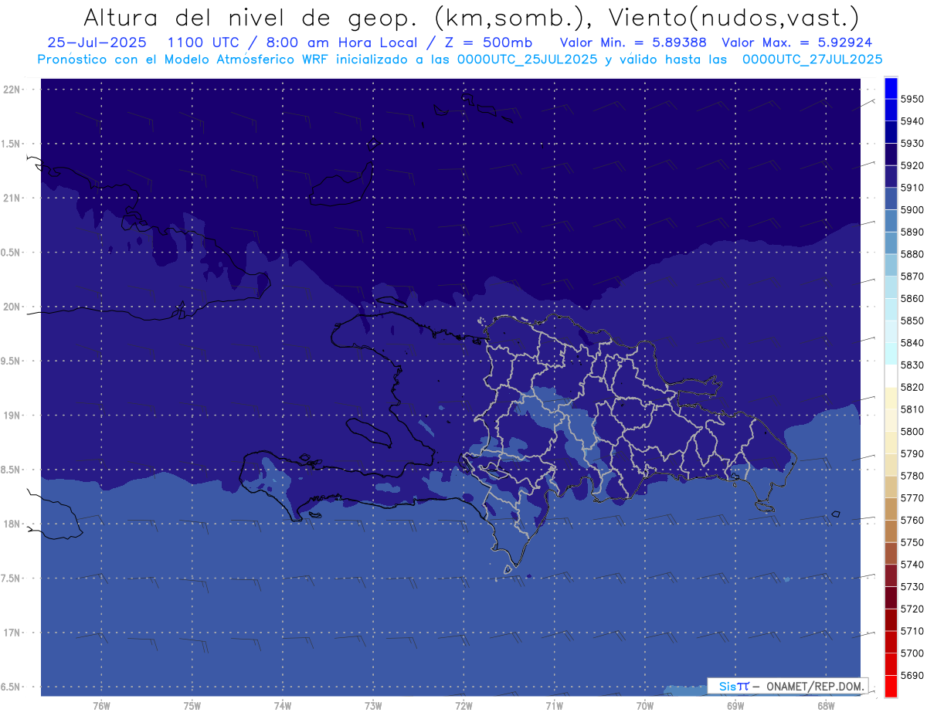
Task: Click the 5690 label at the legend bottom
Action: tap(912, 675)
